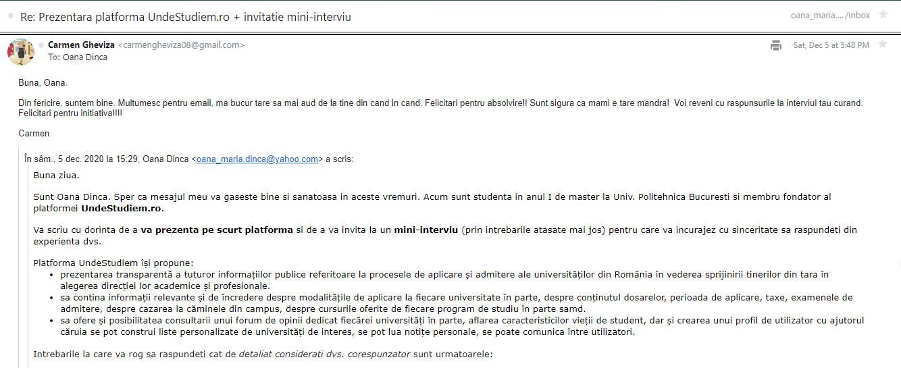Print this email using the printer icon
Image resolution: width=901 pixels, height=368 pixels.
coord(775,45)
